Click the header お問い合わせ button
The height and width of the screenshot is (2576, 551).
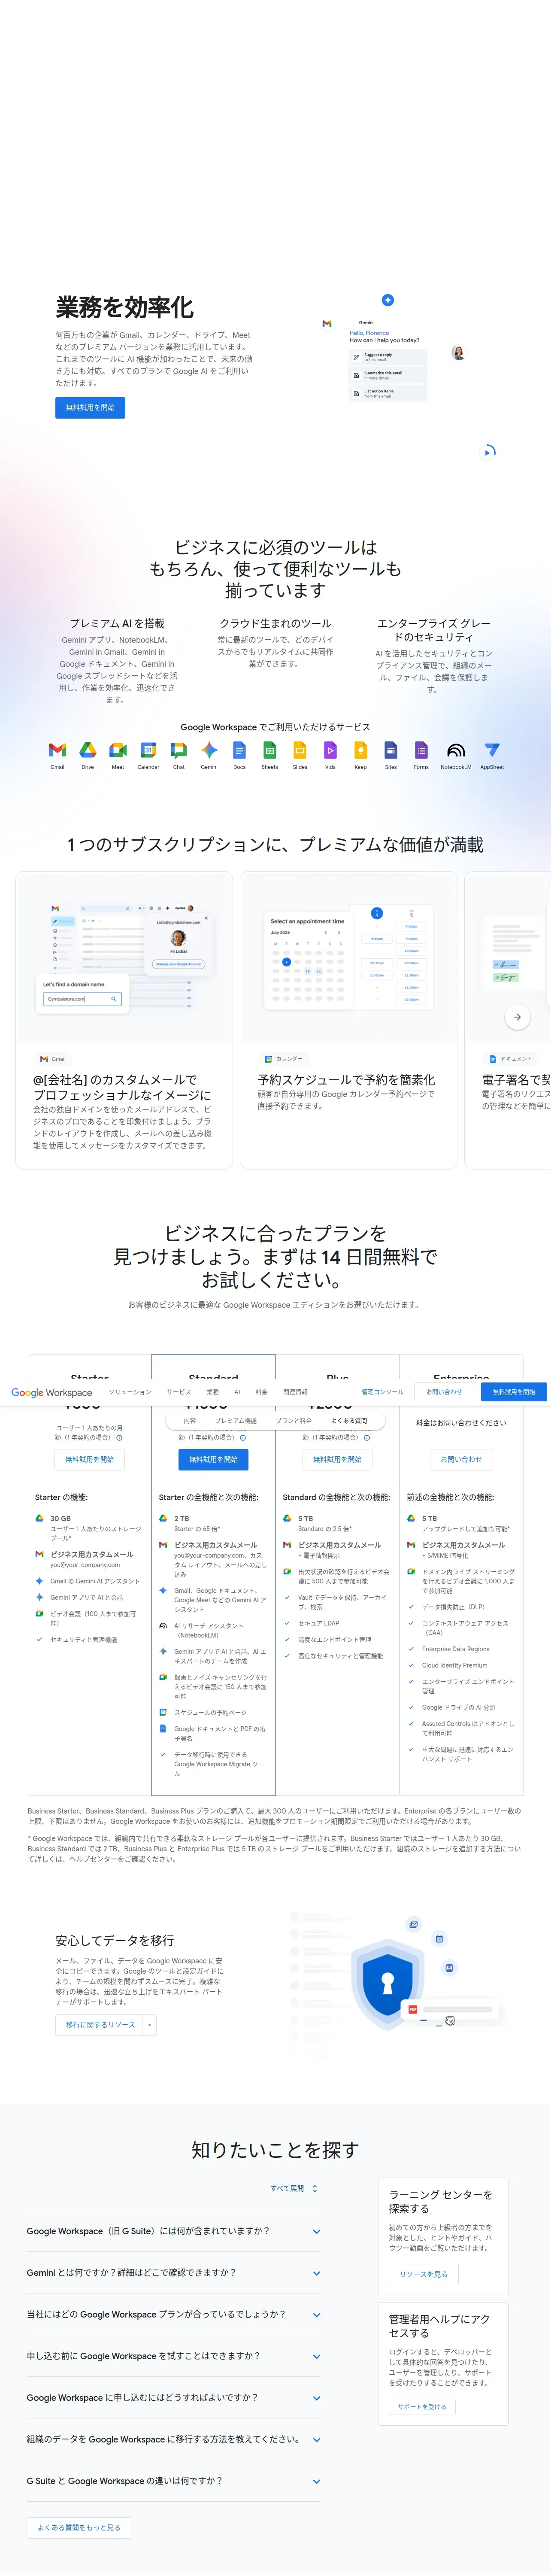[444, 1392]
